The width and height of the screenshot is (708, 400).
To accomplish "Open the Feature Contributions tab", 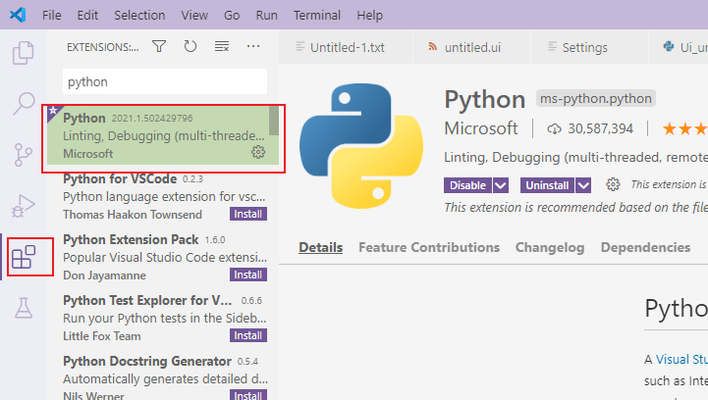I will pyautogui.click(x=429, y=248).
